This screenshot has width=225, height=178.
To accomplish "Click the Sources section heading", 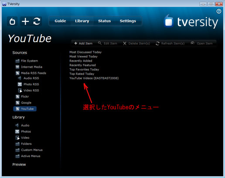I will click(x=20, y=52).
